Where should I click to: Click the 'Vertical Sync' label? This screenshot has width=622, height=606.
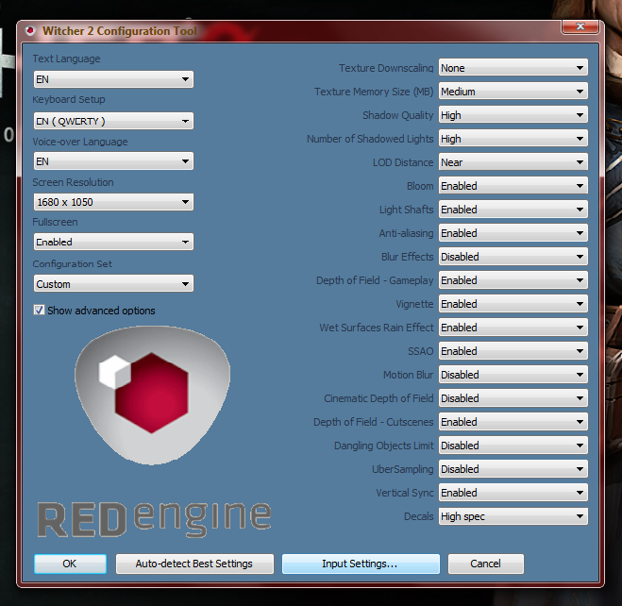pyautogui.click(x=405, y=493)
